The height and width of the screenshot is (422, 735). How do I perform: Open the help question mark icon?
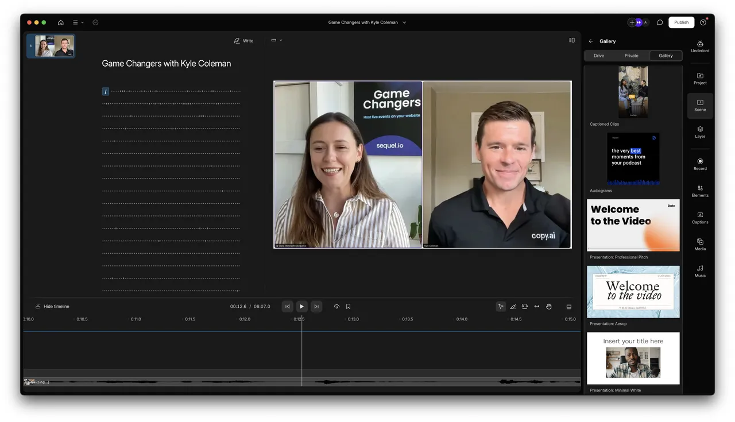(703, 22)
